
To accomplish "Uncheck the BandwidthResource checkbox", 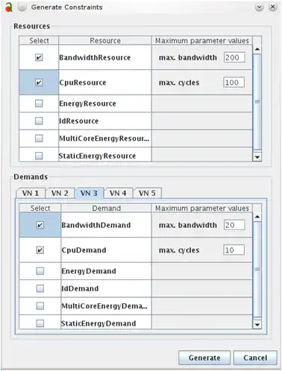I will pyautogui.click(x=39, y=57).
